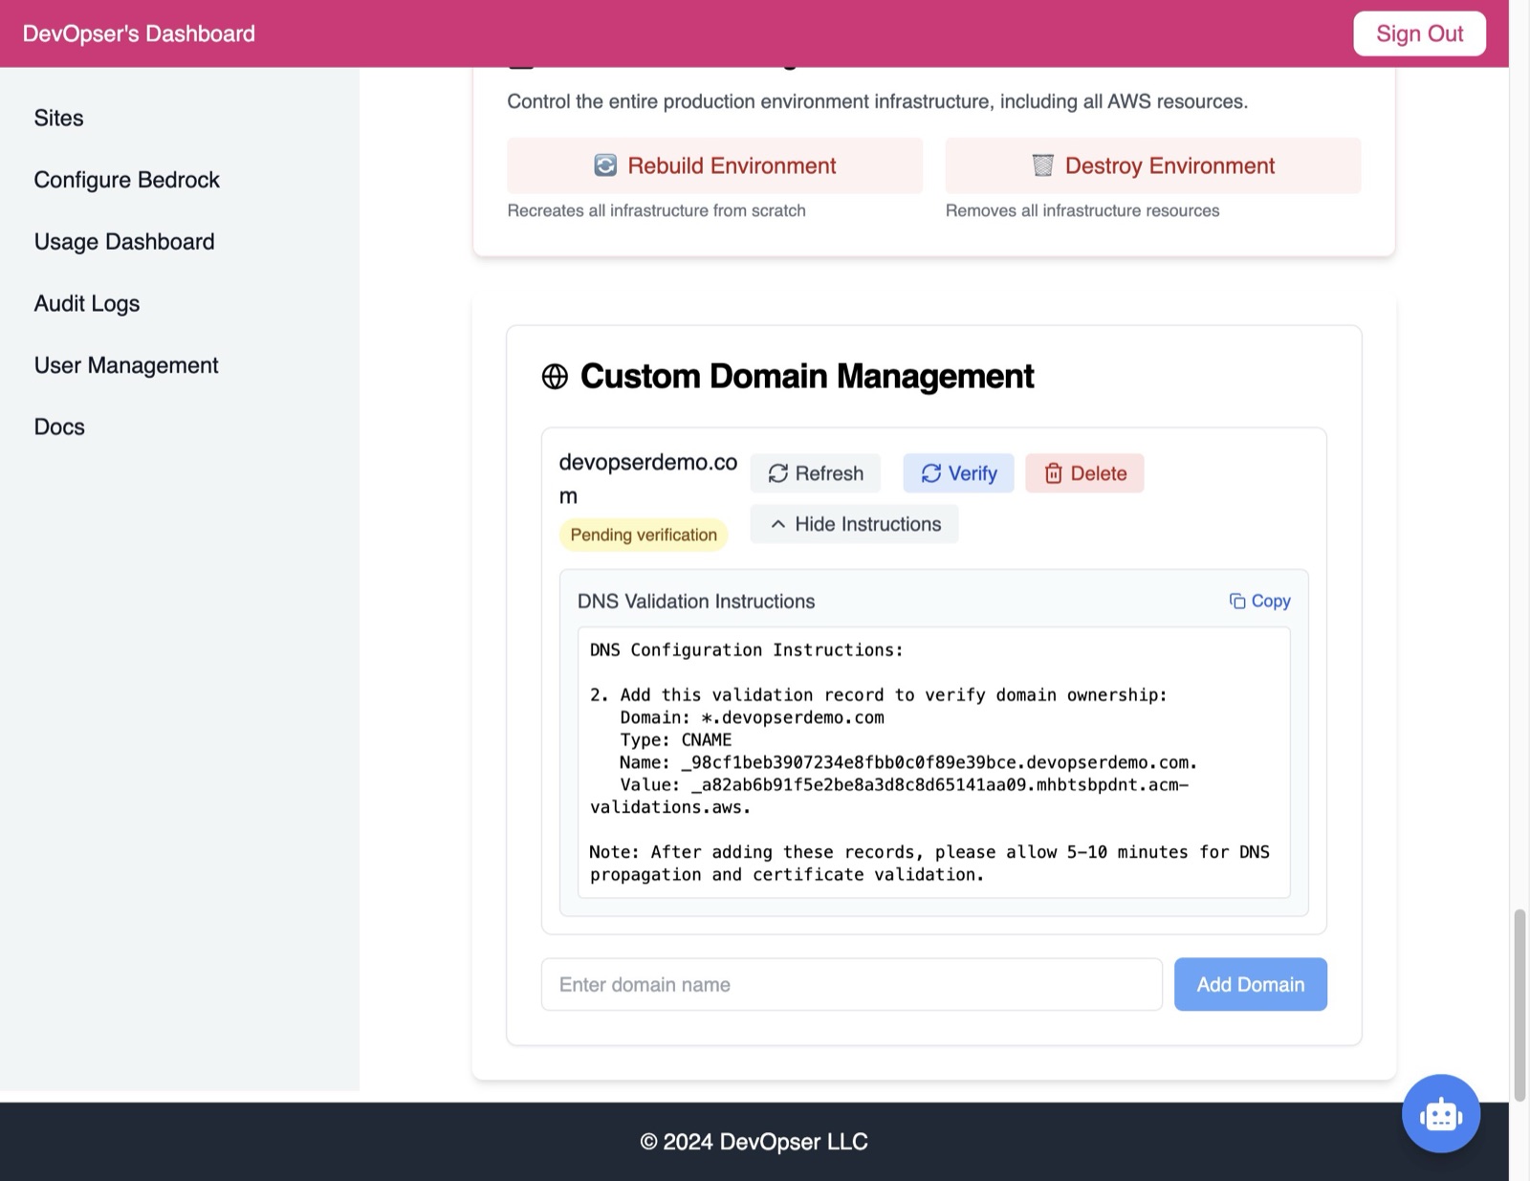
Task: Open Configure Bedrock in the sidebar
Action: pos(127,180)
